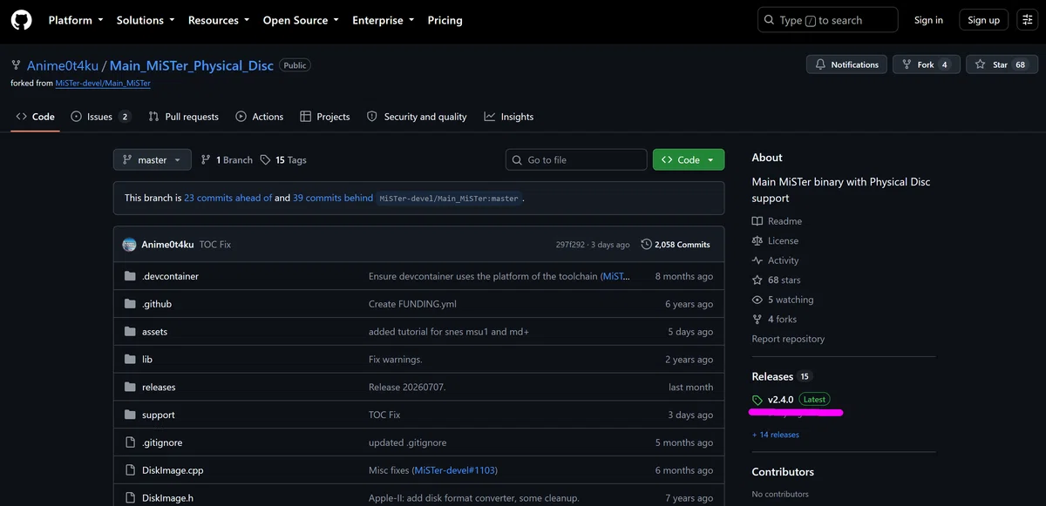
Task: Open upstream MiSTer-devel/Main_MiSTer fork source
Action: coord(103,84)
